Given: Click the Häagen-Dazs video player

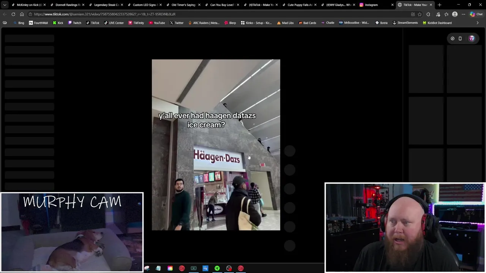Looking at the screenshot, I should click(216, 145).
